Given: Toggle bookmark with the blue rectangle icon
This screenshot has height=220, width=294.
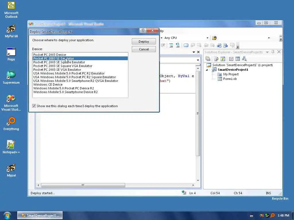Looking at the screenshot, I should pyautogui.click(x=186, y=45).
